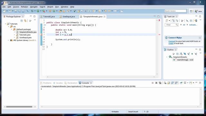Toggle Hide Non-Public Members in Outline
This screenshot has width=206, height=116.
coord(192,54)
